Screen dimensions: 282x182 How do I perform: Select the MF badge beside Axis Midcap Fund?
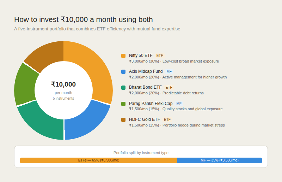(169, 71)
